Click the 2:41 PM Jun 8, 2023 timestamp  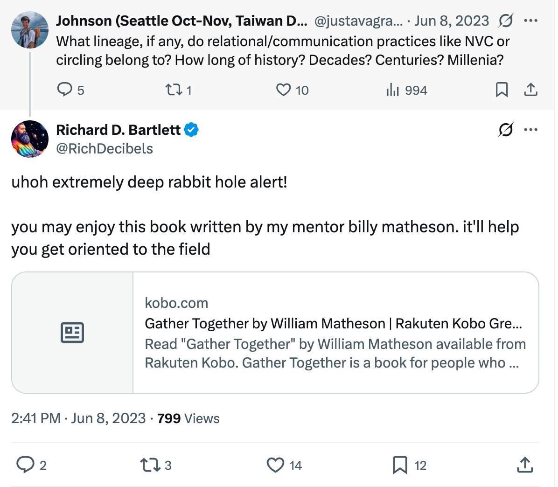click(78, 418)
